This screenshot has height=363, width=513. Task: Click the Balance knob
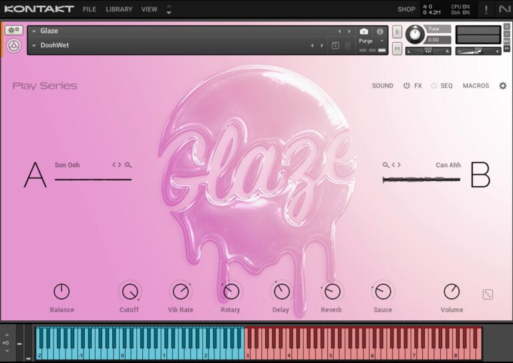pyautogui.click(x=61, y=292)
